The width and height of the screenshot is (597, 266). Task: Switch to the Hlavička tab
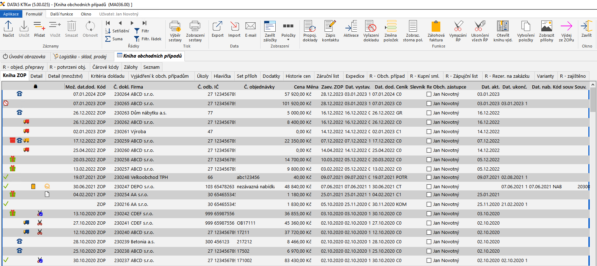click(x=222, y=76)
